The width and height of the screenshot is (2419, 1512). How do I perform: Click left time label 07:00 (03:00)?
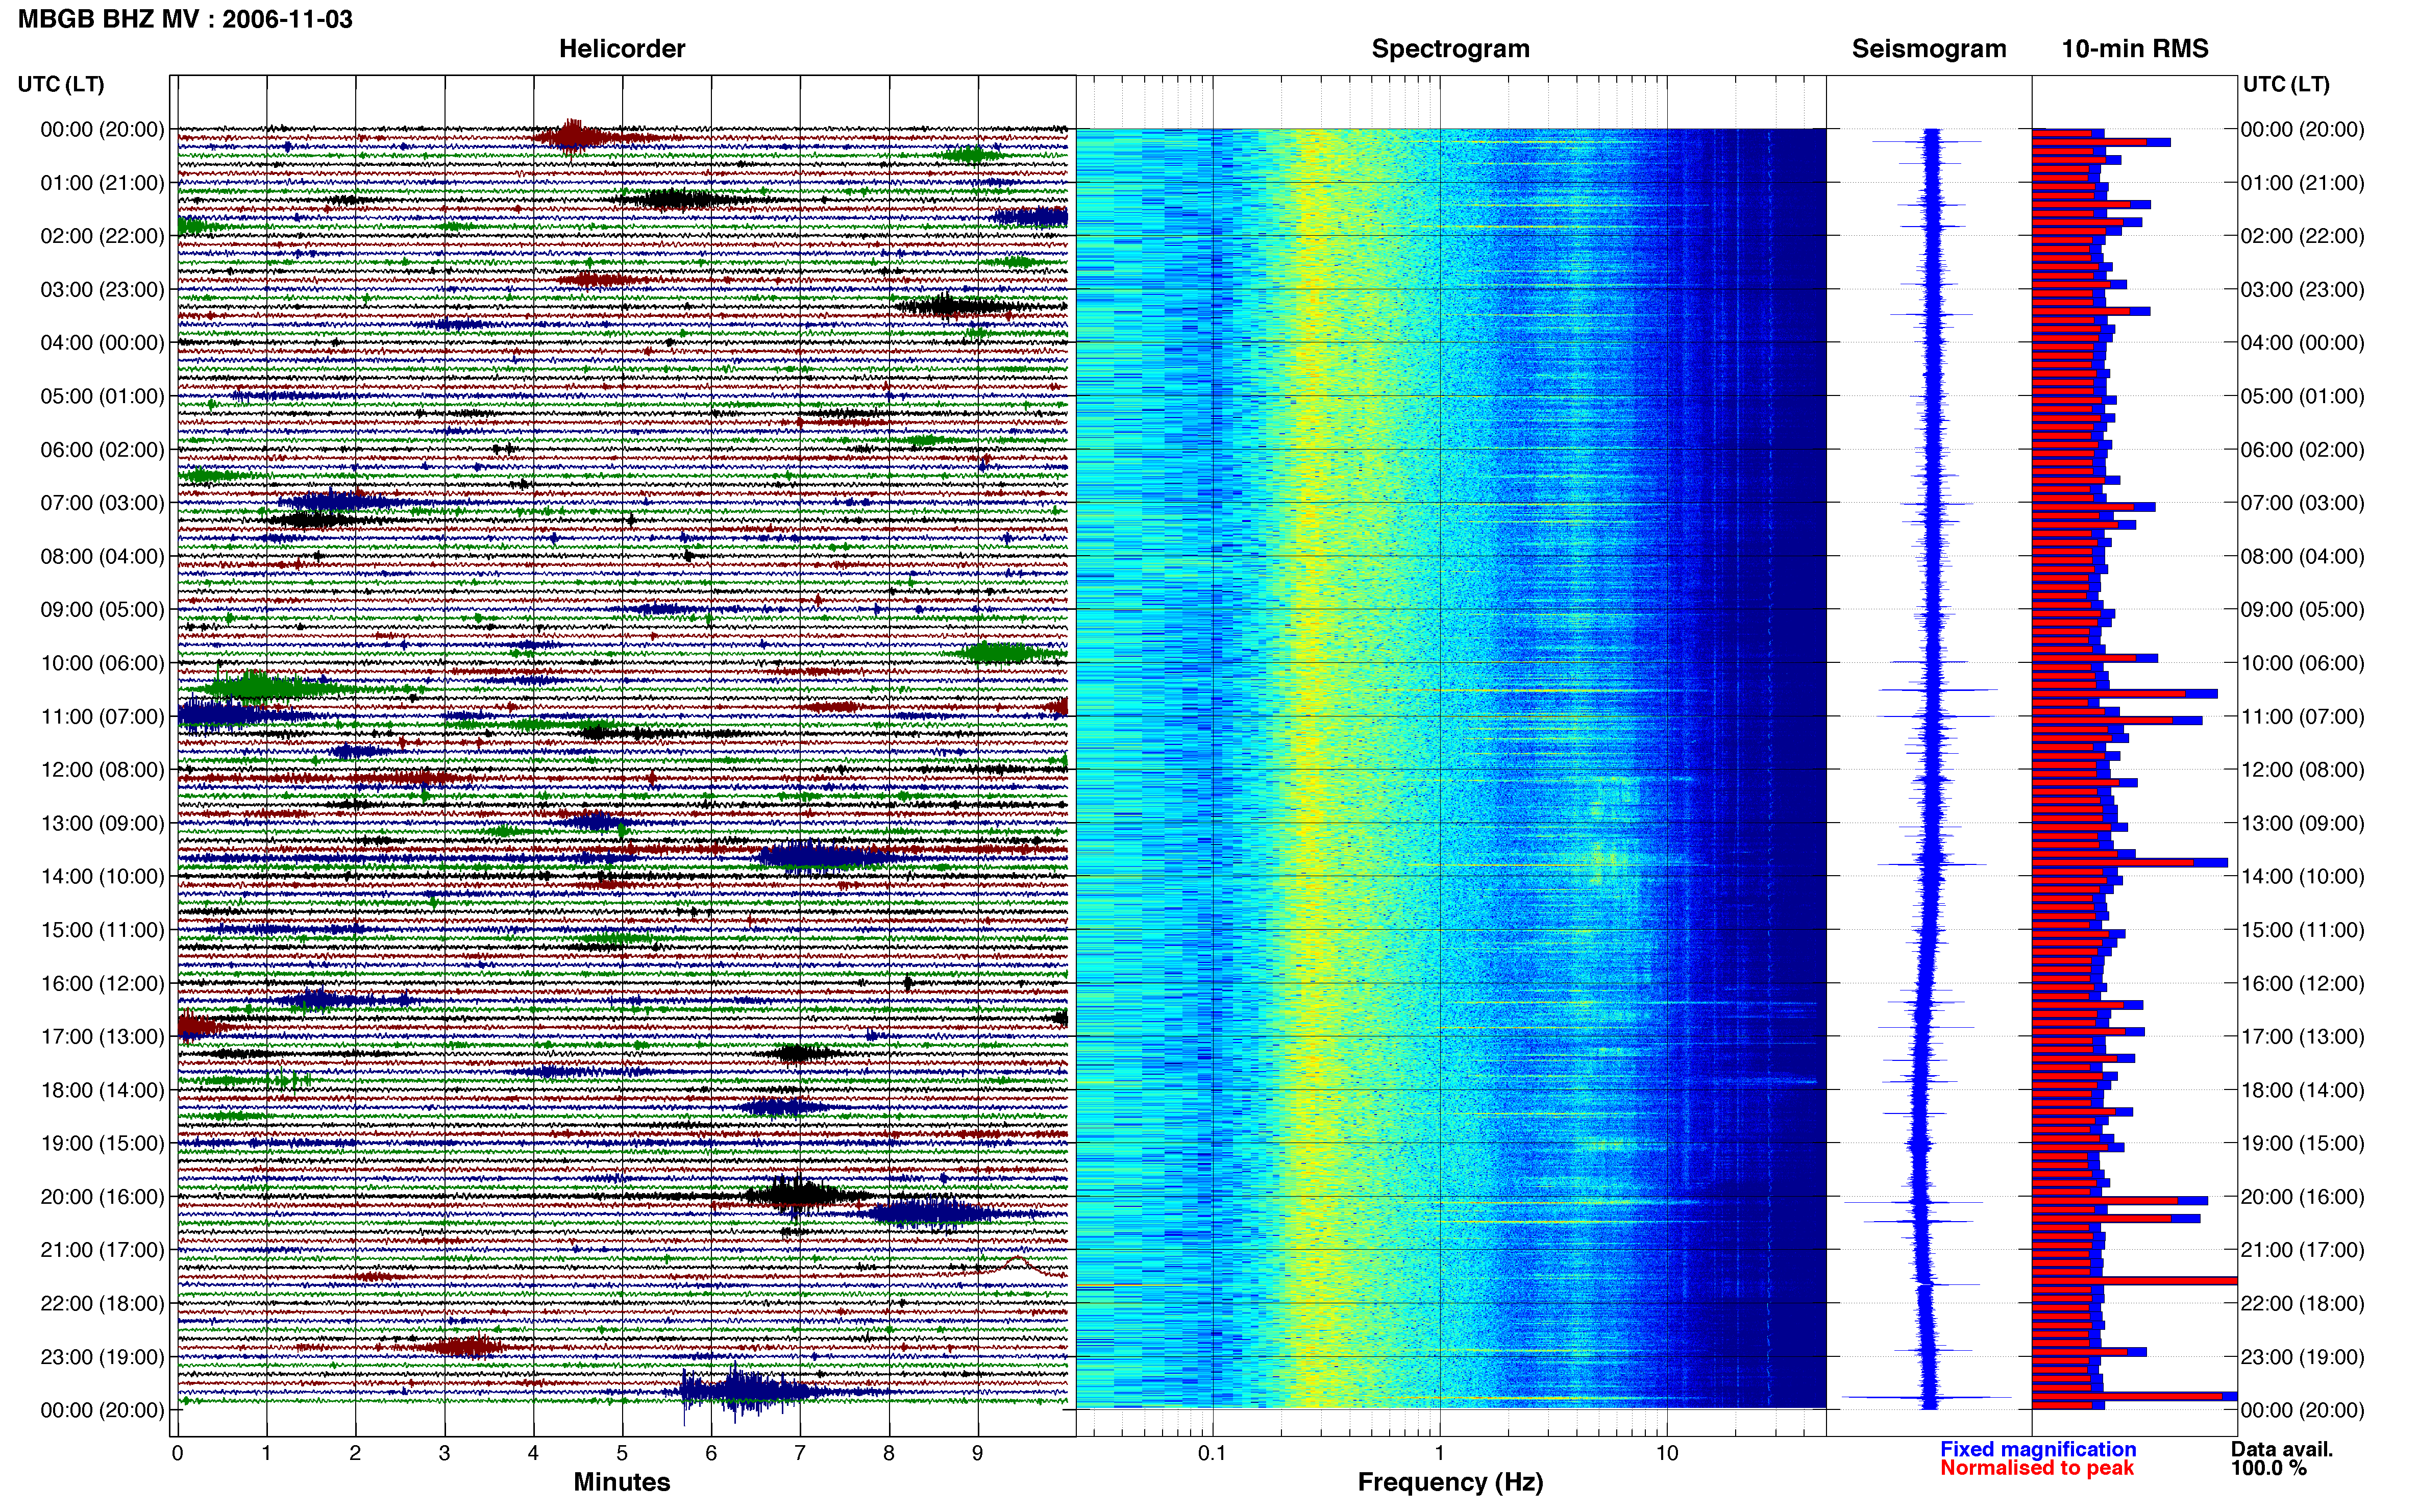[102, 503]
